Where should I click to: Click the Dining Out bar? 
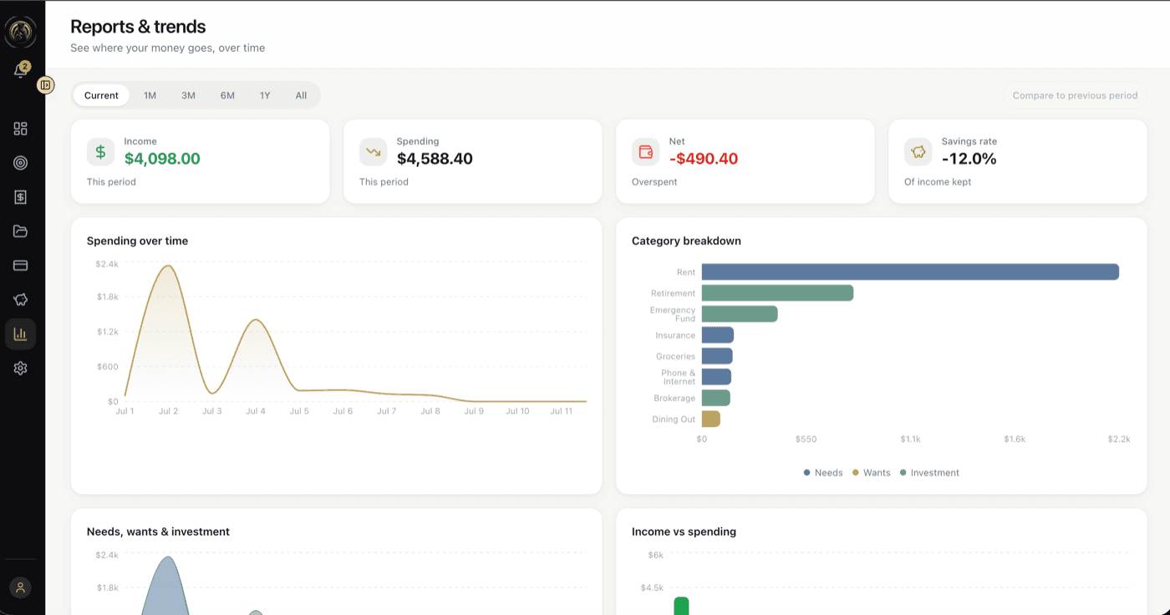point(711,419)
